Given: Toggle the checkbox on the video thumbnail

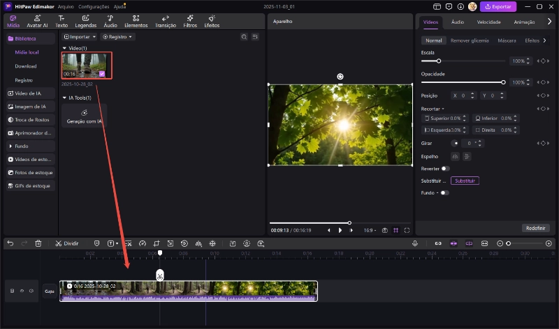Looking at the screenshot, I should coord(102,74).
